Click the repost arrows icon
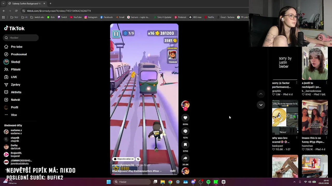Image resolution: width=332 pixels, height=186 pixels. [x=138, y=159]
